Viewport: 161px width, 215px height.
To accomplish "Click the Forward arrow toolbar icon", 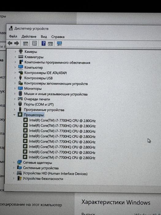I will 17,44.
